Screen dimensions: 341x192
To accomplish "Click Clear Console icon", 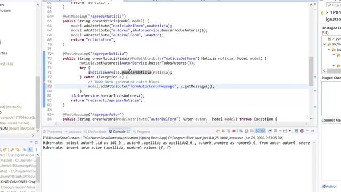I will 241,131.
